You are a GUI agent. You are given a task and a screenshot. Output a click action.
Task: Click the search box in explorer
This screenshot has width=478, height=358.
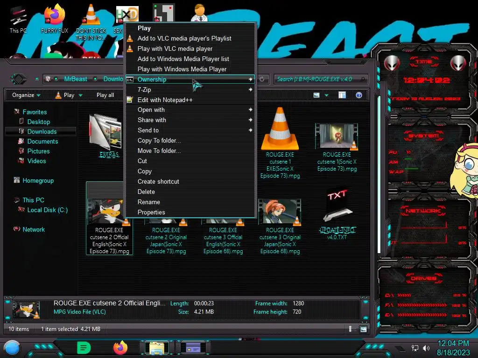point(321,79)
